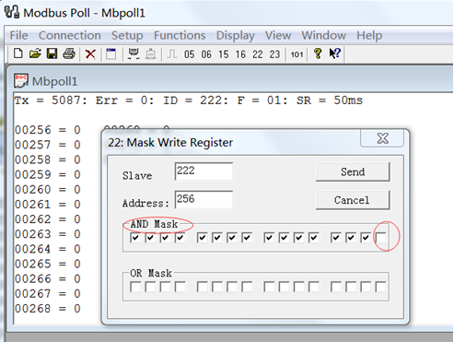
Task: Open function 22 from the toolbar
Action: pyautogui.click(x=258, y=54)
